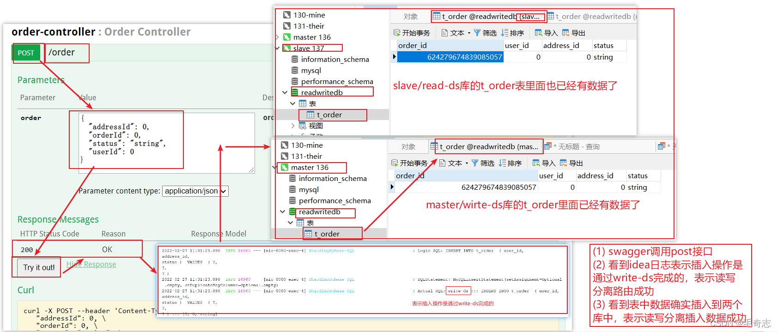The height and width of the screenshot is (332, 778).
Task: Collapse readwritedb under master 136
Action: coord(283,211)
